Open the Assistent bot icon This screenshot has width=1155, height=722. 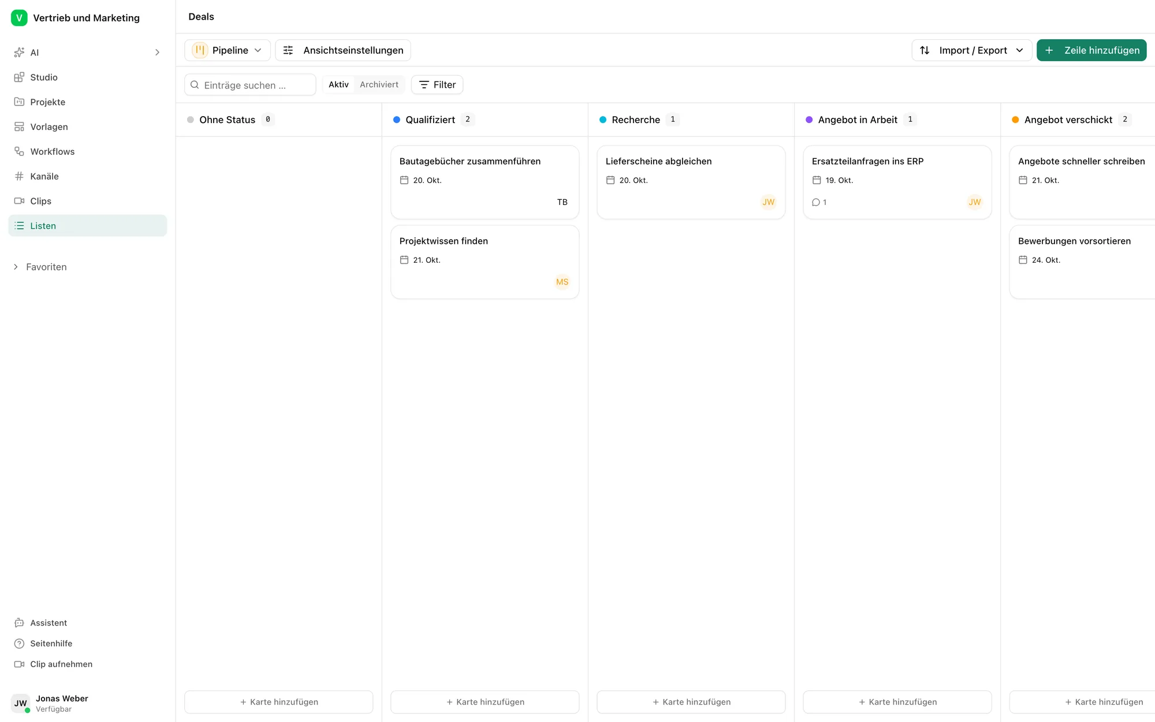click(x=19, y=623)
